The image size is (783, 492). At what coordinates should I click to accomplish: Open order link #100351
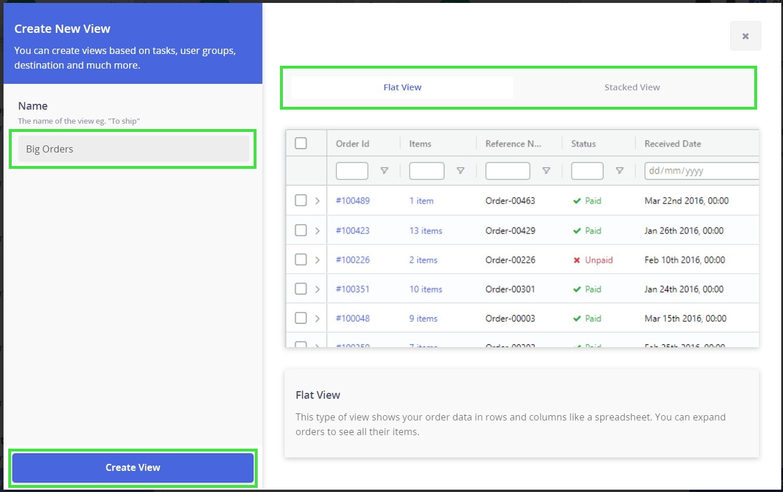point(353,289)
